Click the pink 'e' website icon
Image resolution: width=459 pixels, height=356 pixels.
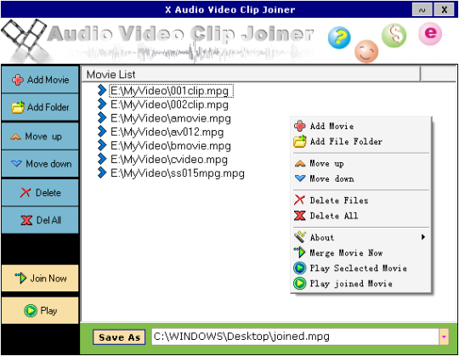point(430,34)
